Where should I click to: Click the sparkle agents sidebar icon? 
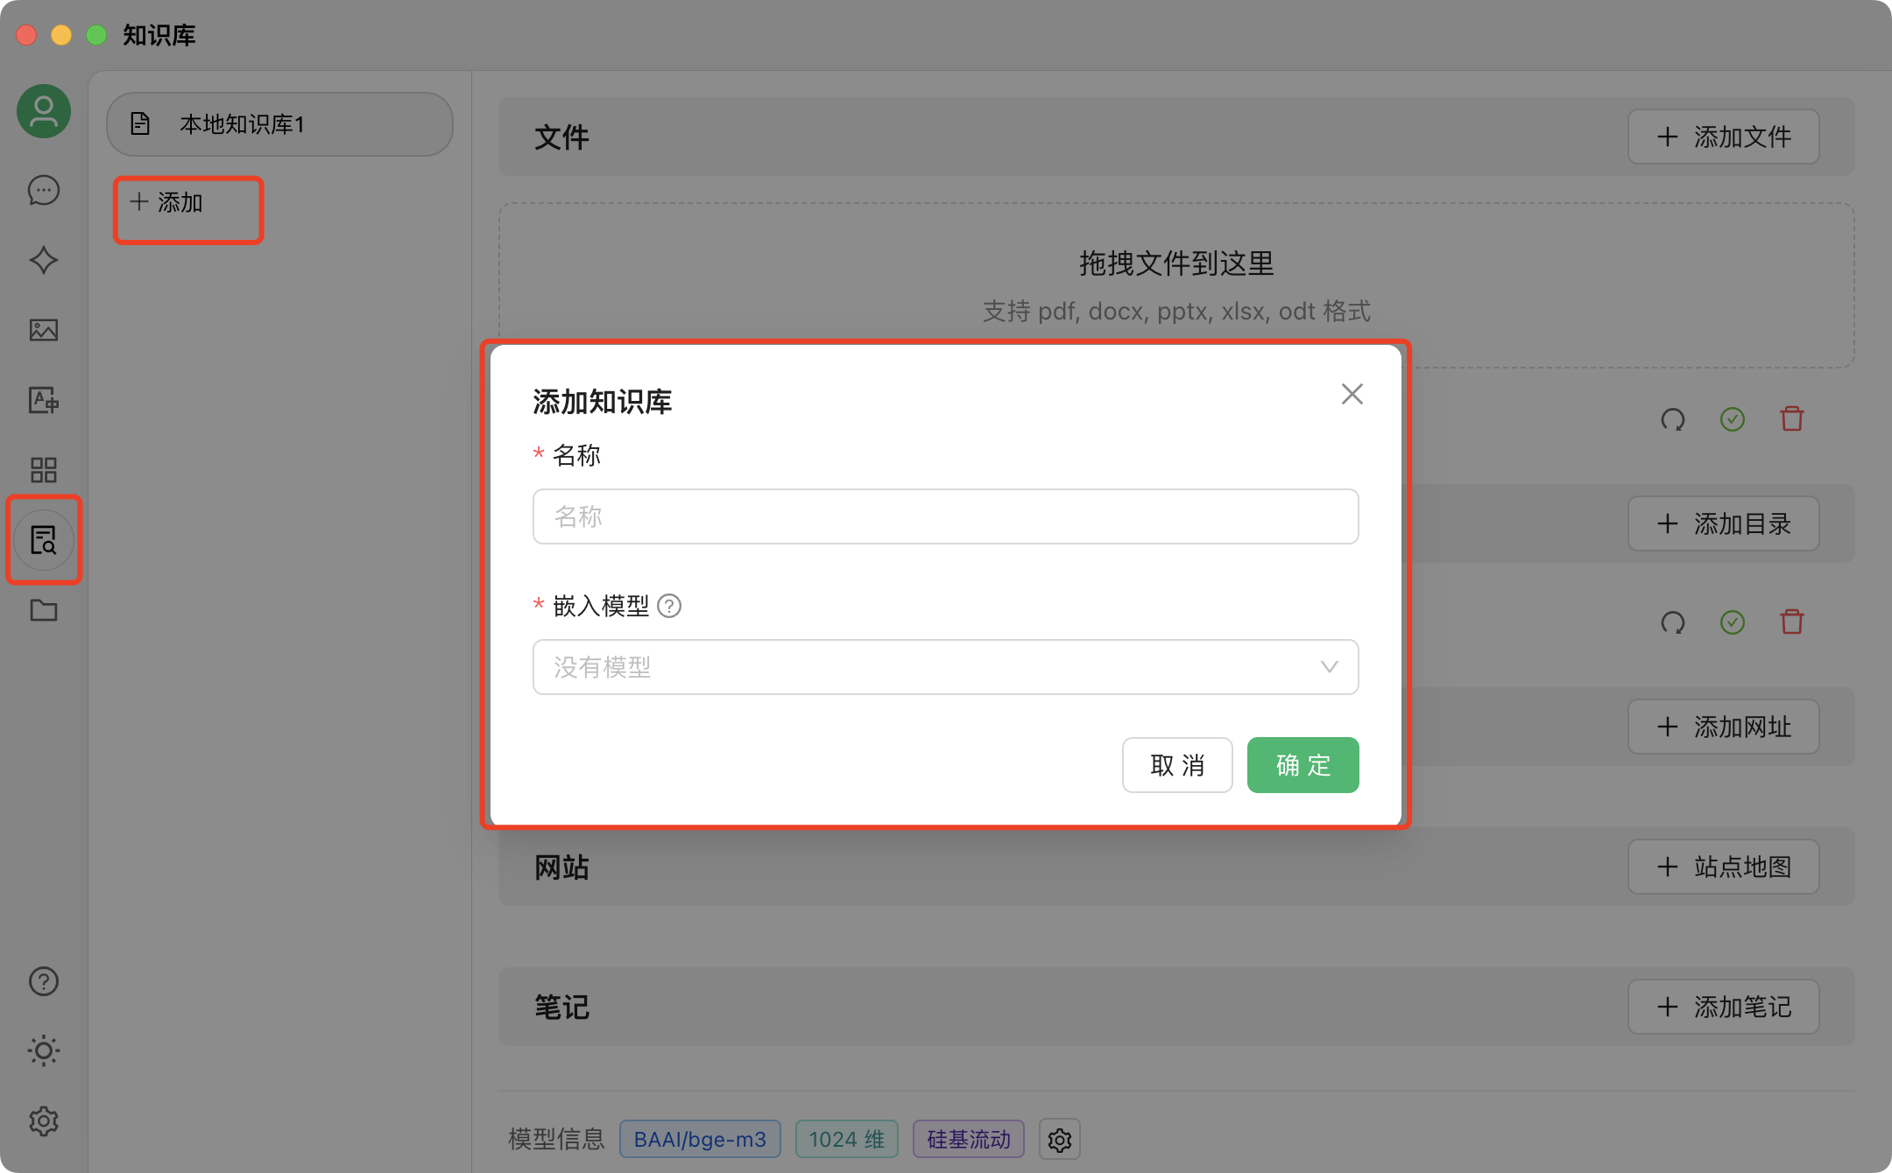[43, 260]
